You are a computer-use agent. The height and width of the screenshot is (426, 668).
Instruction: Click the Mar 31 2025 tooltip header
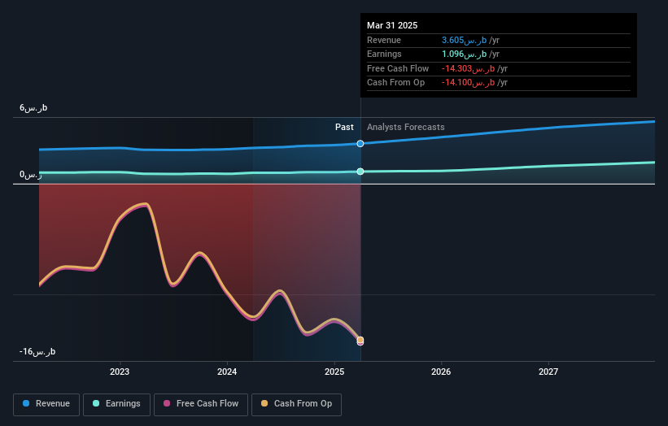click(392, 25)
